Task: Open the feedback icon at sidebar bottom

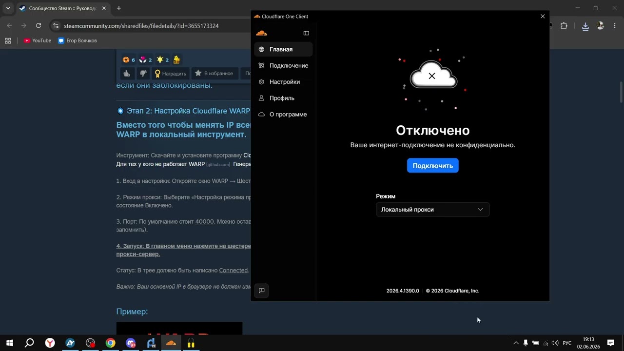Action: click(261, 291)
